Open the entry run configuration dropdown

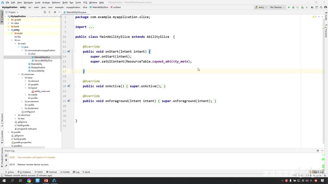[261, 7]
